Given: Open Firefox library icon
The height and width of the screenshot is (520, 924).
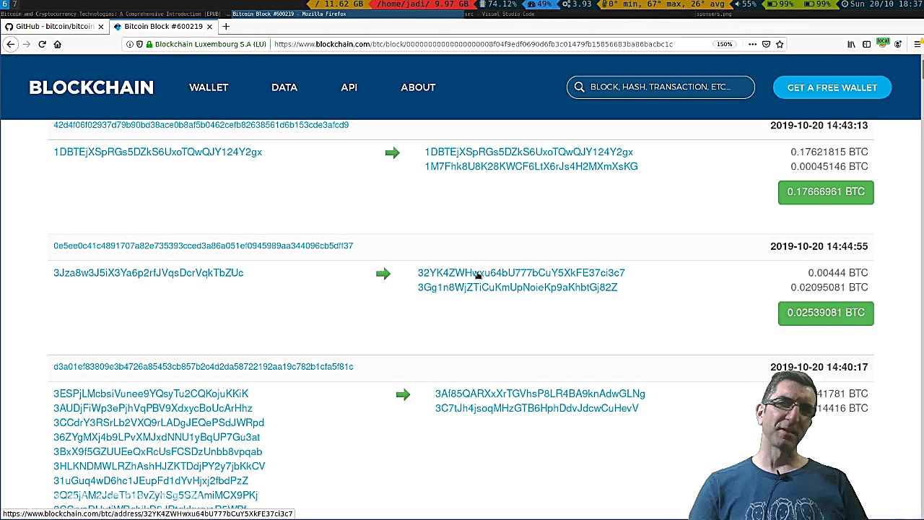Looking at the screenshot, I should click(851, 44).
